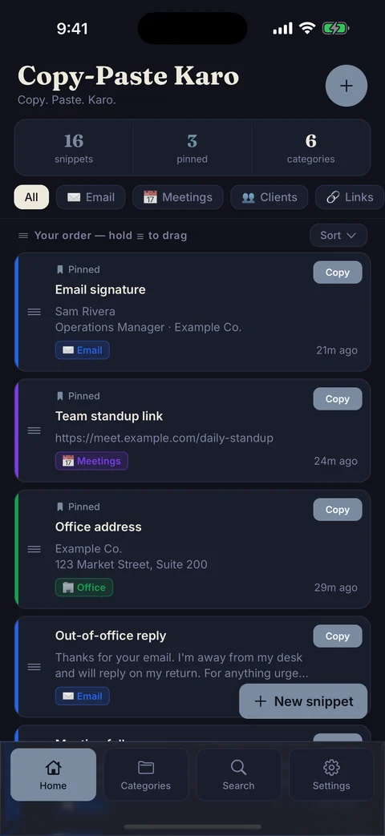
Task: Switch to the Categories tab
Action: point(145,775)
